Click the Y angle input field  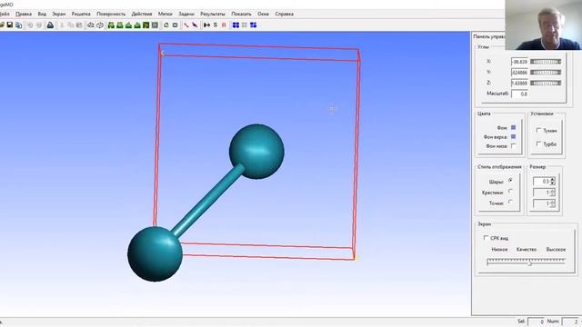click(x=519, y=73)
